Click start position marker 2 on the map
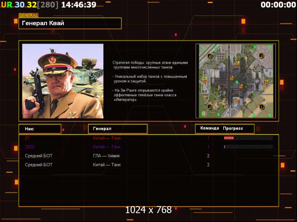This screenshot has height=222, width=297. [x=261, y=56]
